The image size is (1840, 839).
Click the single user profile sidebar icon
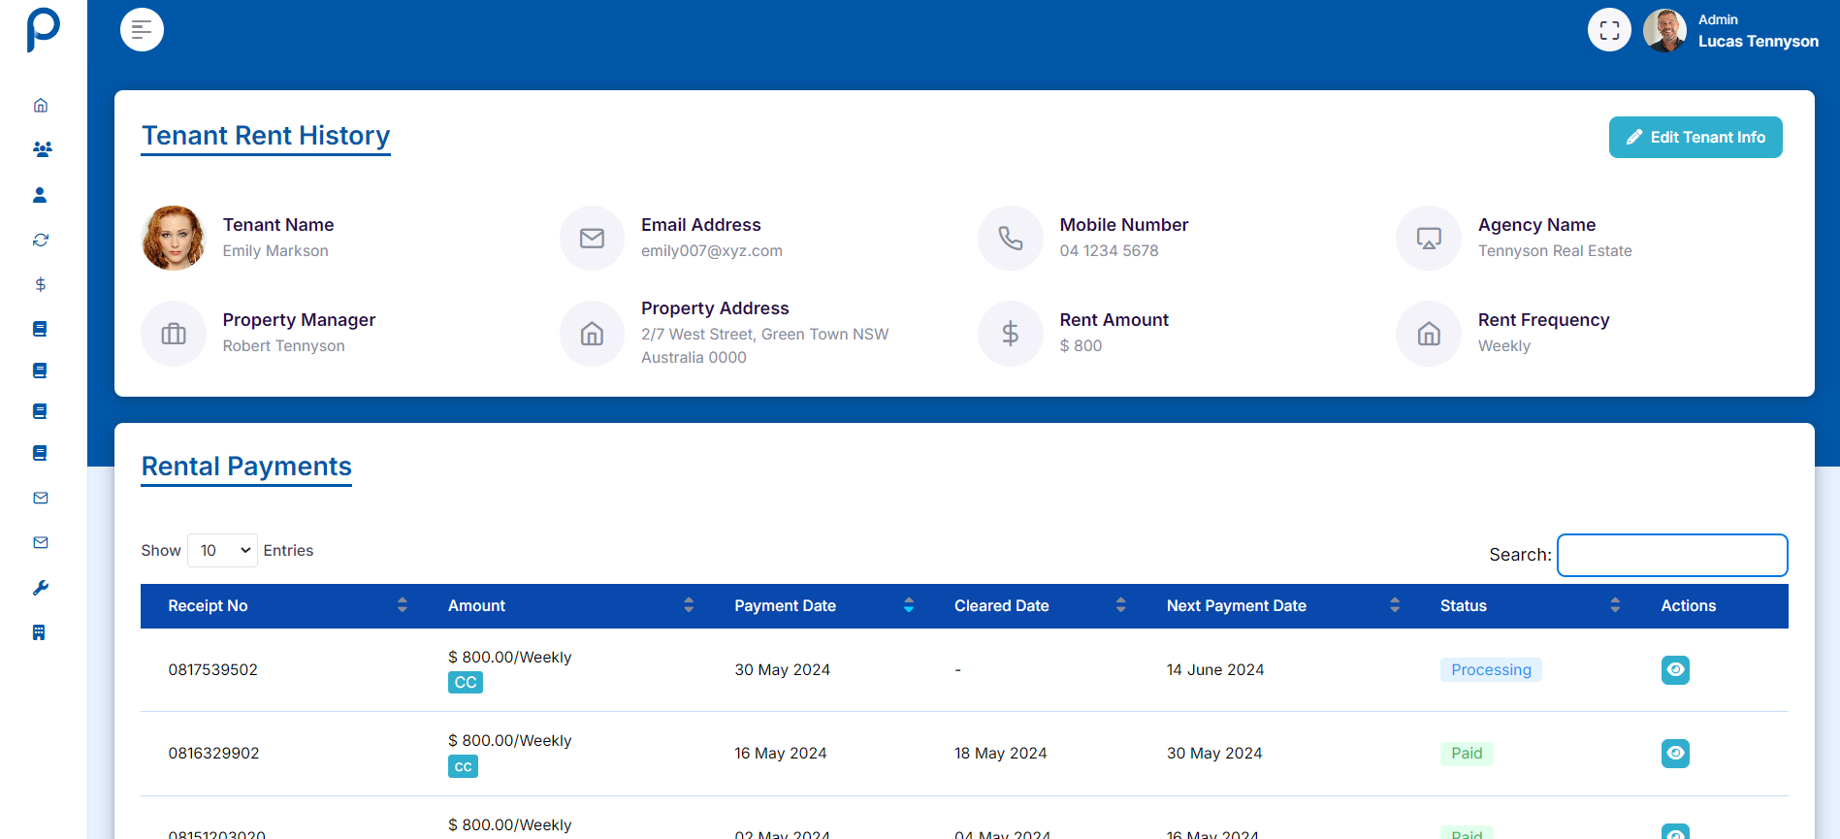pos(40,195)
